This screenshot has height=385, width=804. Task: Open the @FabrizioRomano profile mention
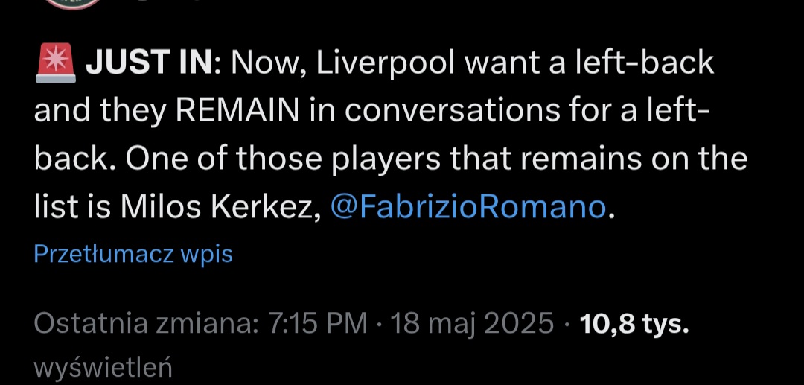pyautogui.click(x=468, y=208)
